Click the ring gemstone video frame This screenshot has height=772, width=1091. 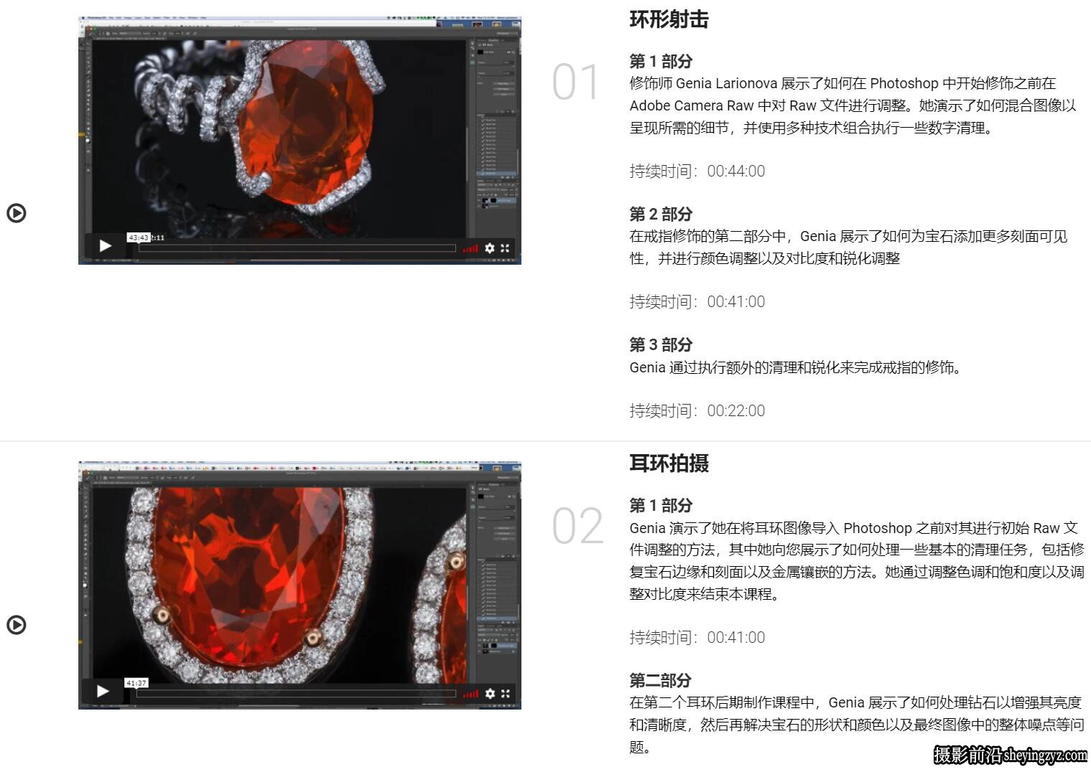(x=300, y=141)
